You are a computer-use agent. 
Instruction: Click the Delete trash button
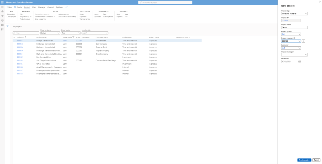18,7
